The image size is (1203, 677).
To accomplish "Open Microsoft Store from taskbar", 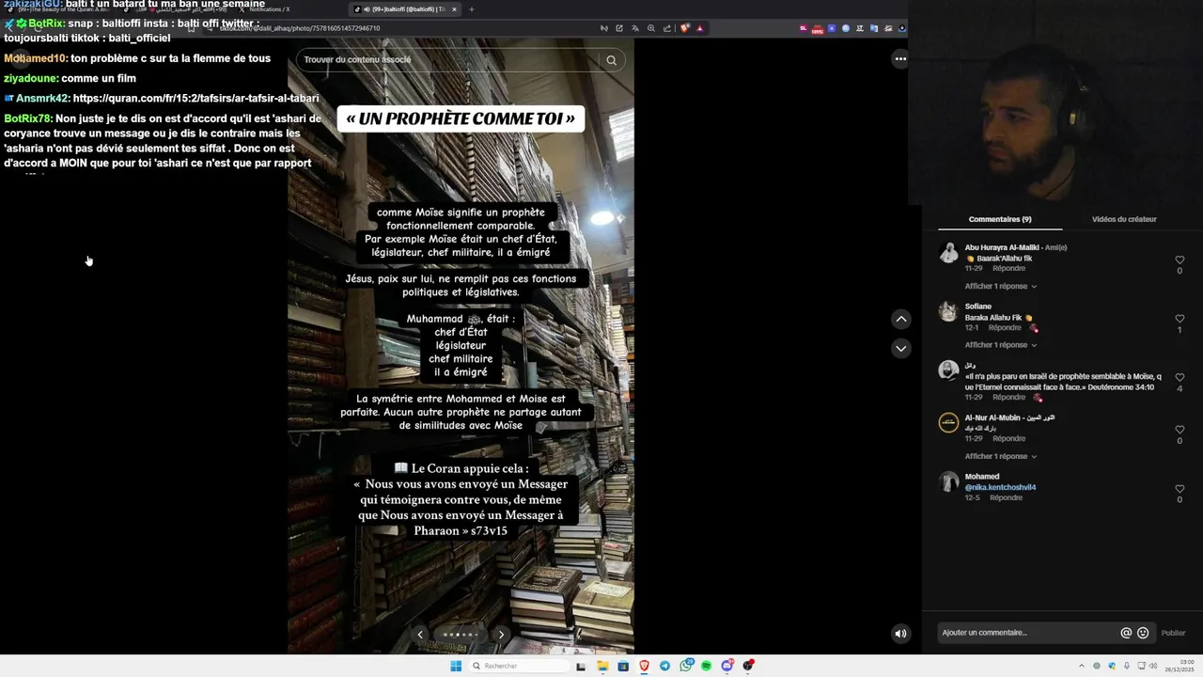I will (x=623, y=666).
